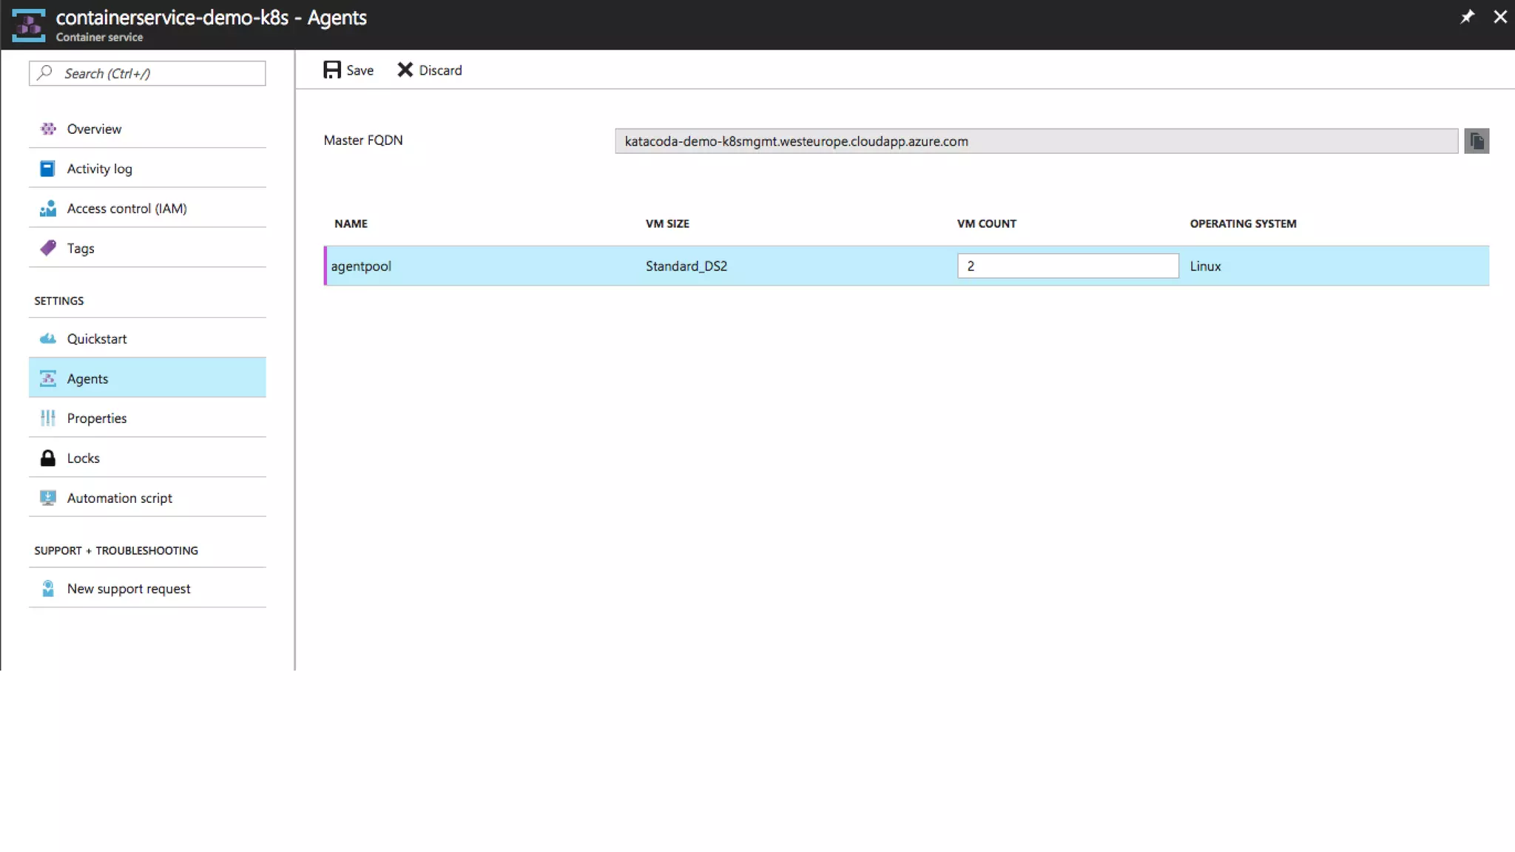Click the Locks padlock icon

(x=47, y=458)
